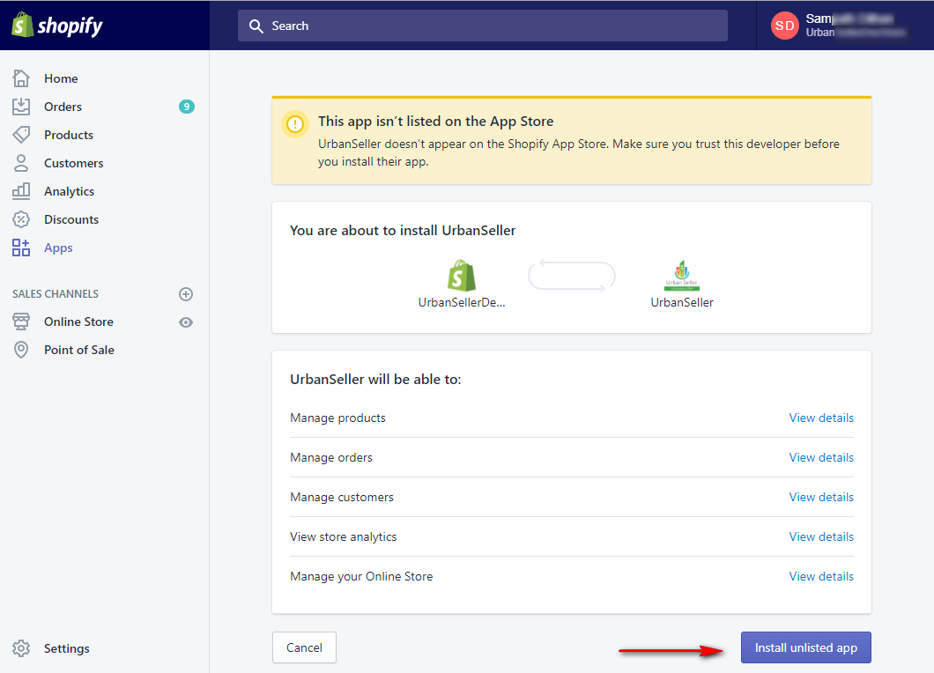
Task: Click Install unlisted app button
Action: click(805, 647)
